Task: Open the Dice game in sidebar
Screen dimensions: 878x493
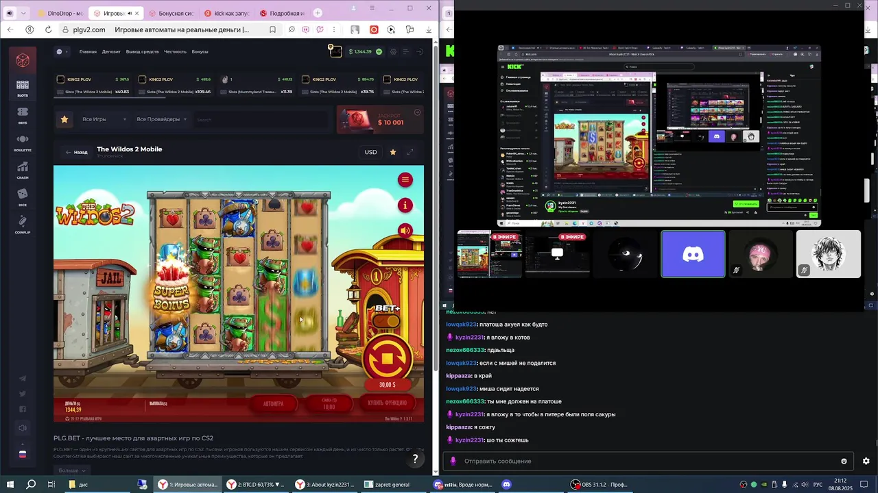Action: click(23, 198)
